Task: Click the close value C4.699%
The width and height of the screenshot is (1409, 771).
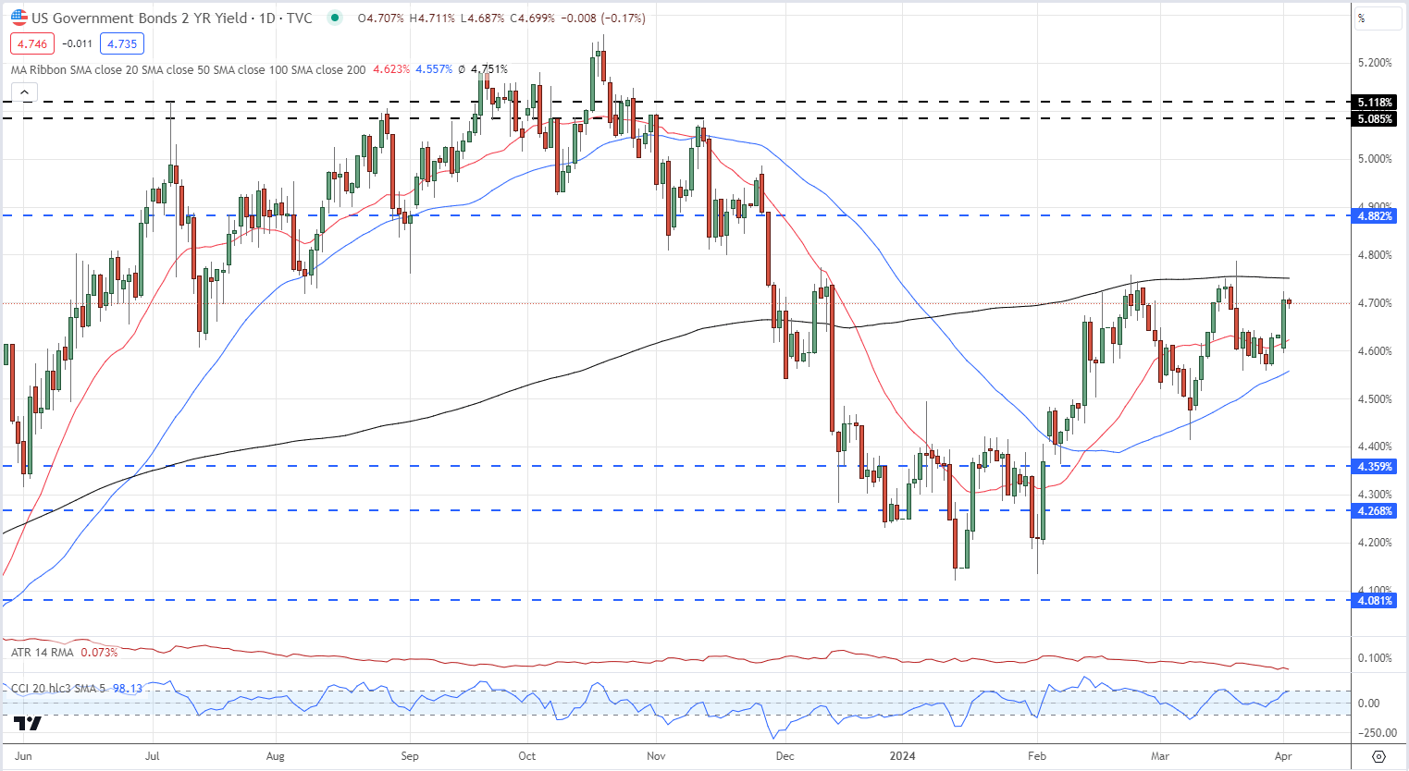Action: coord(532,18)
